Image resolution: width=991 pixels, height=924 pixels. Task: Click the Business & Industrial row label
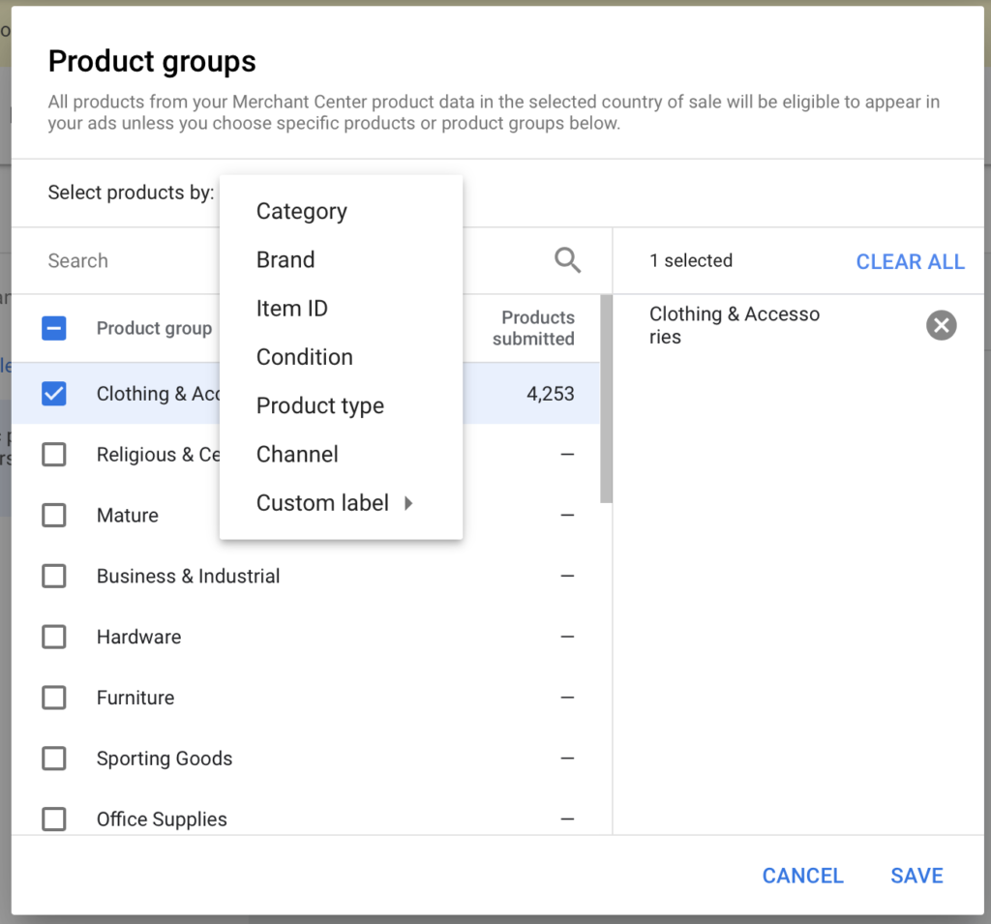189,577
